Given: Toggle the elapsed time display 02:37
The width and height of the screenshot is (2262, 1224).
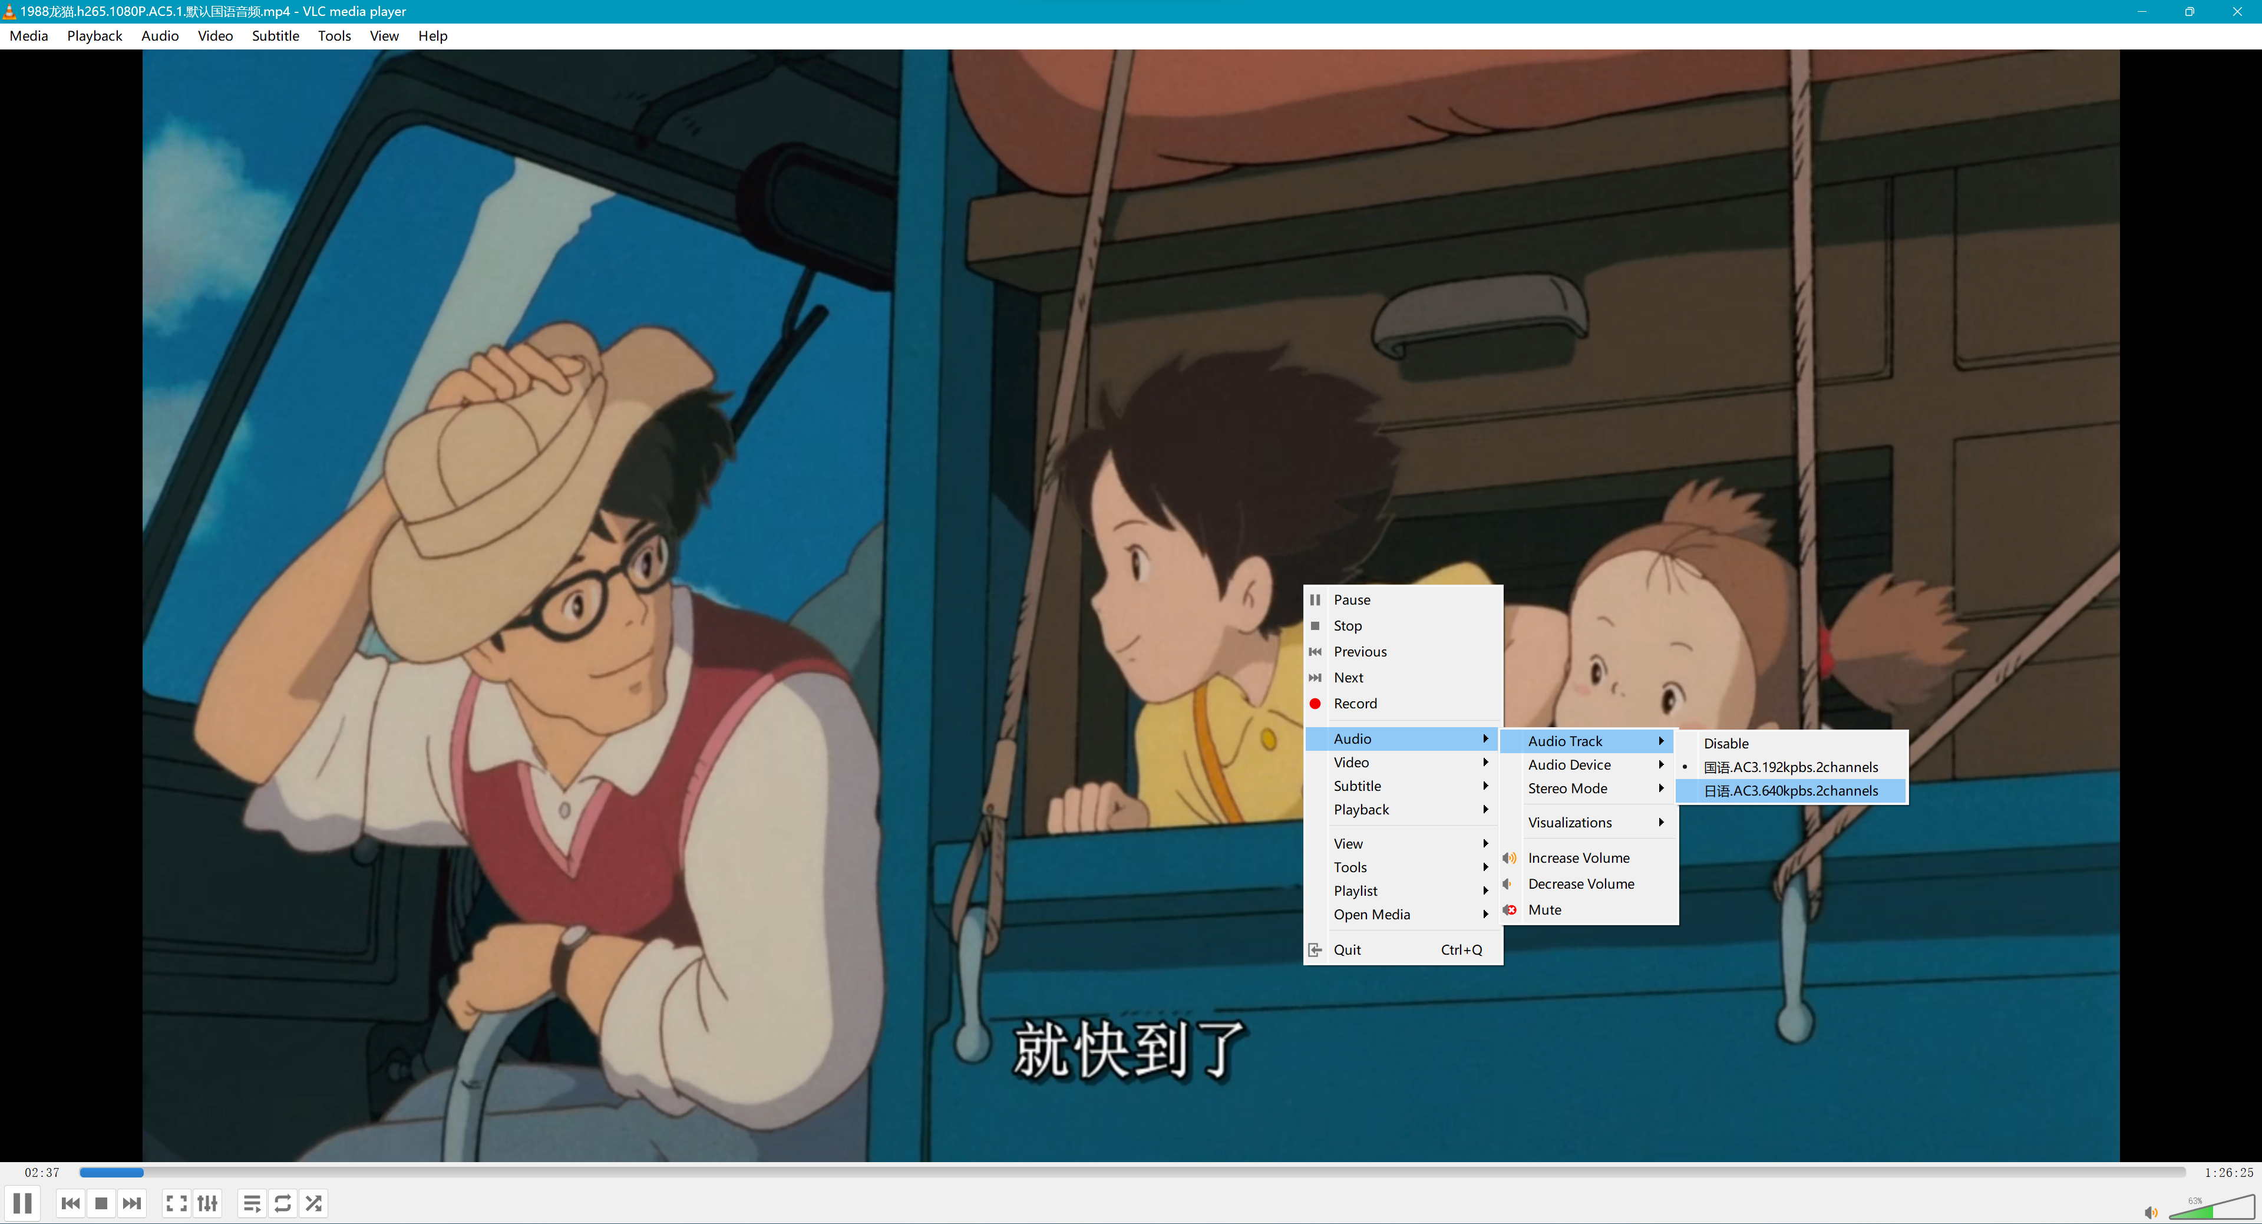Looking at the screenshot, I should (42, 1172).
